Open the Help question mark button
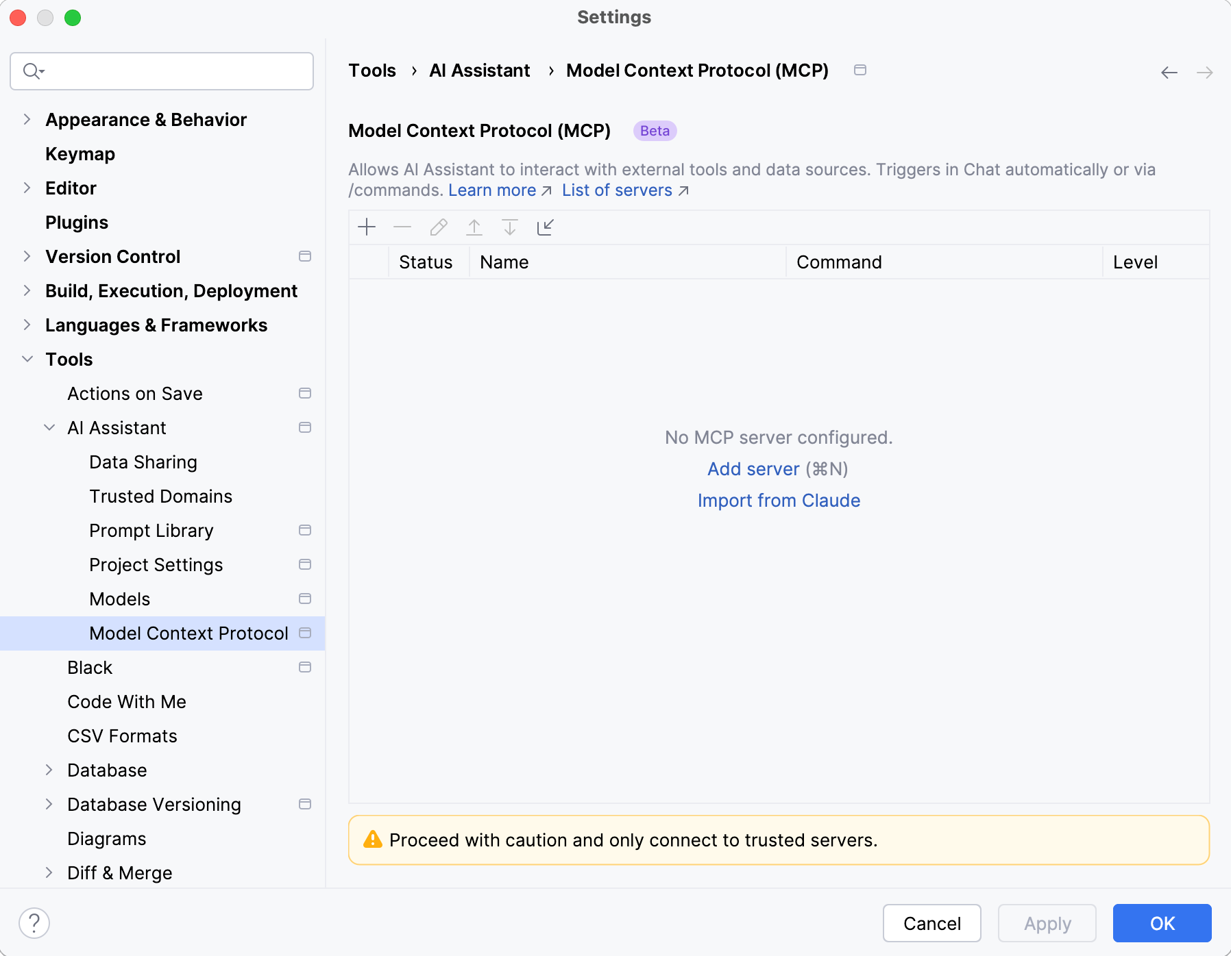The image size is (1231, 956). [34, 923]
